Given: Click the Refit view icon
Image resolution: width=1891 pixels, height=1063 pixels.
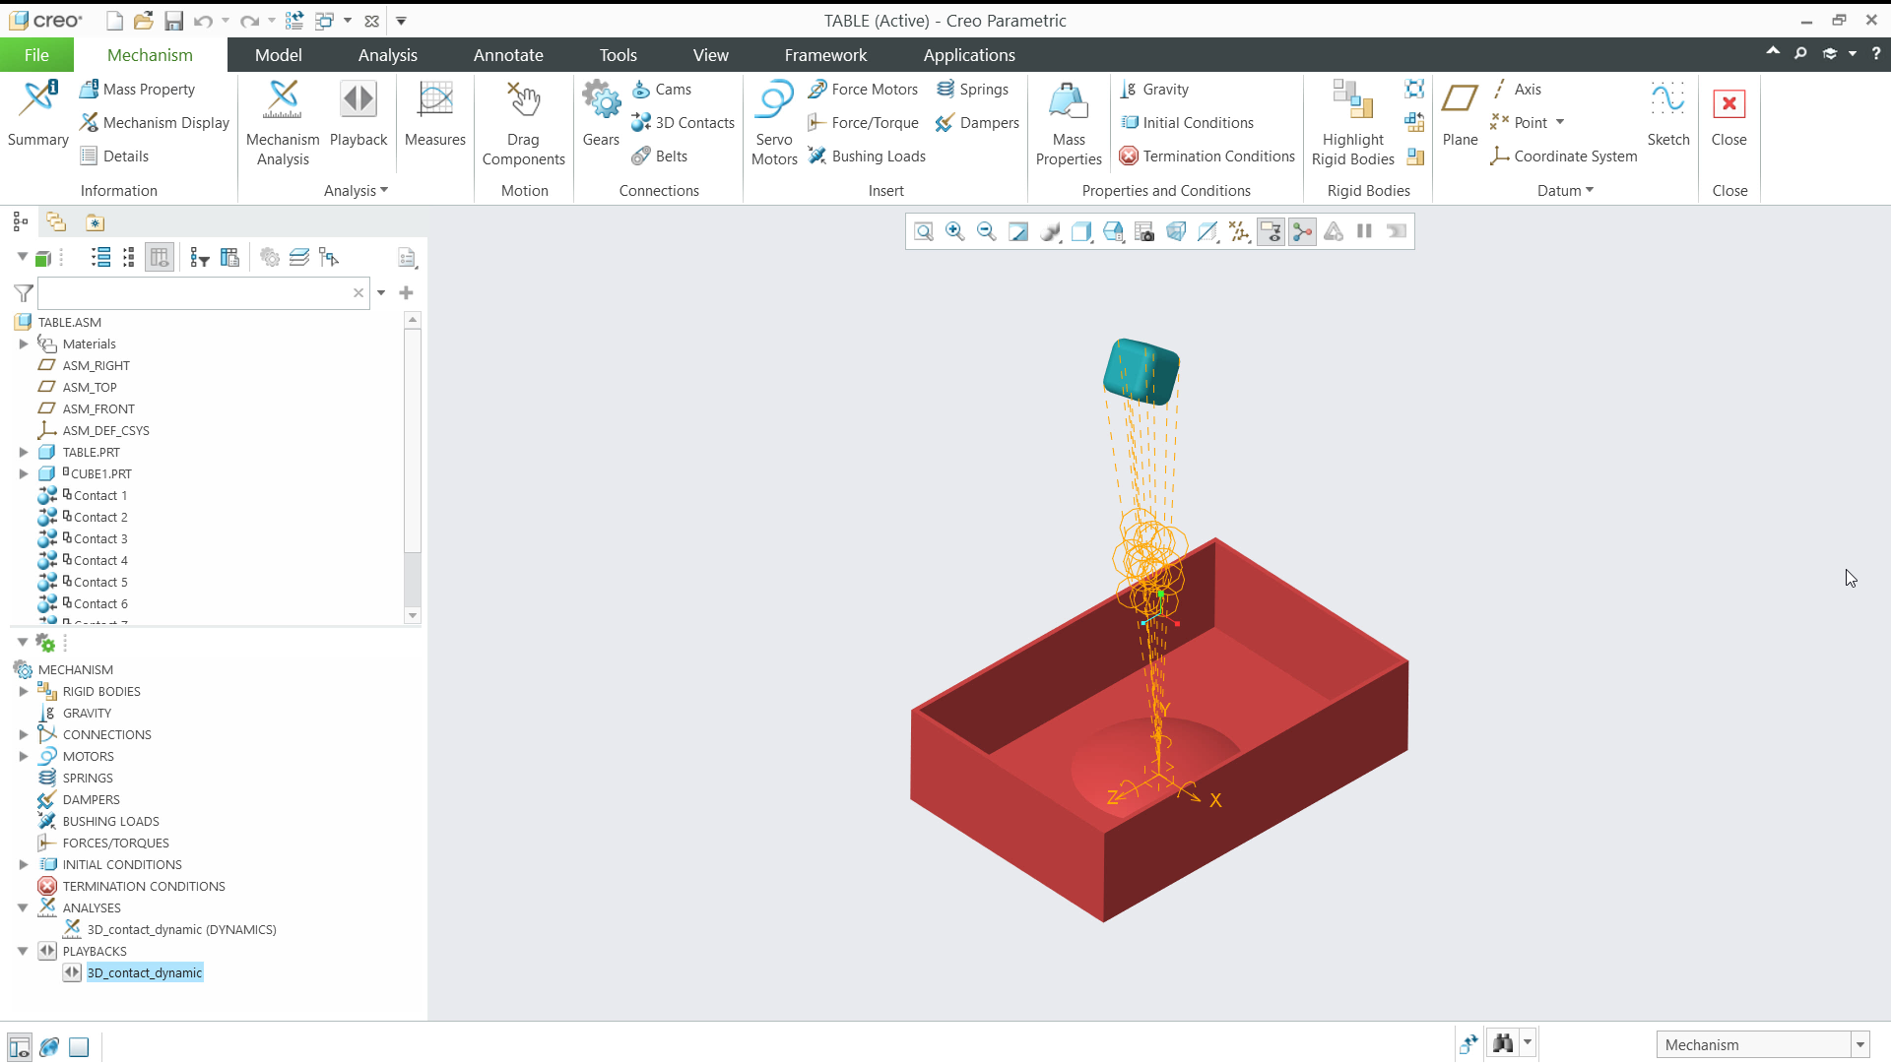Looking at the screenshot, I should [x=923, y=231].
